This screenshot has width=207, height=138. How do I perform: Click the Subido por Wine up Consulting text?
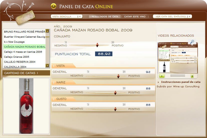point(178,87)
